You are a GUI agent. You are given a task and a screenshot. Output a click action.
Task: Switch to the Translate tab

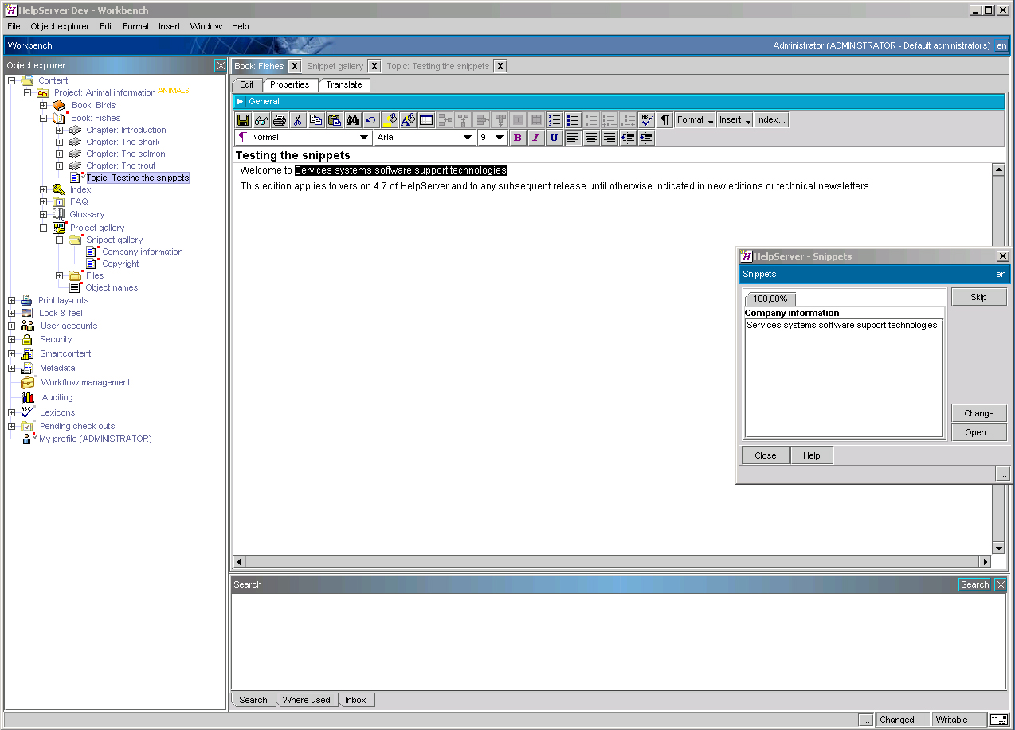[344, 84]
